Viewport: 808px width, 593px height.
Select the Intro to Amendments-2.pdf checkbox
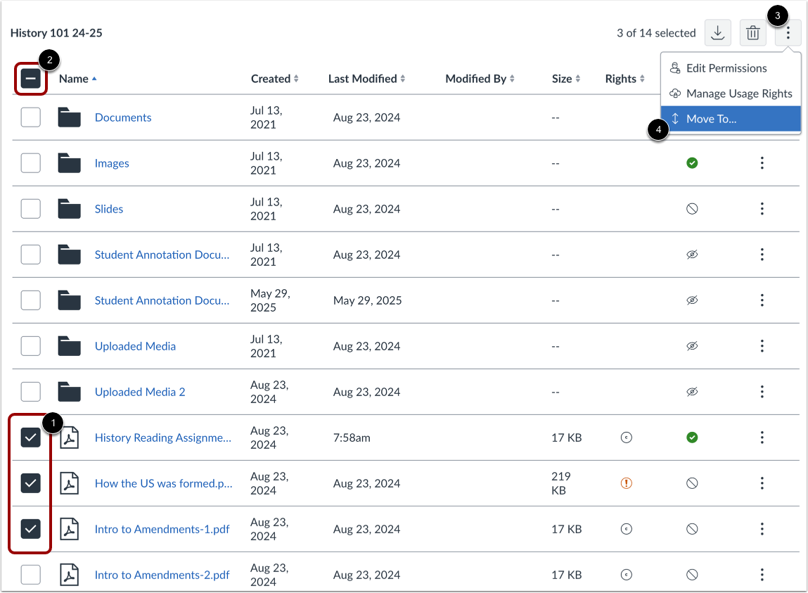click(x=31, y=575)
